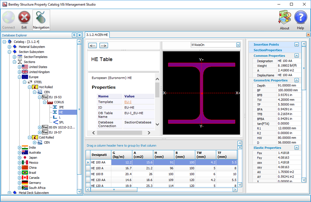
Task: Collapse the Geometric Properties section
Action: [x=296, y=80]
